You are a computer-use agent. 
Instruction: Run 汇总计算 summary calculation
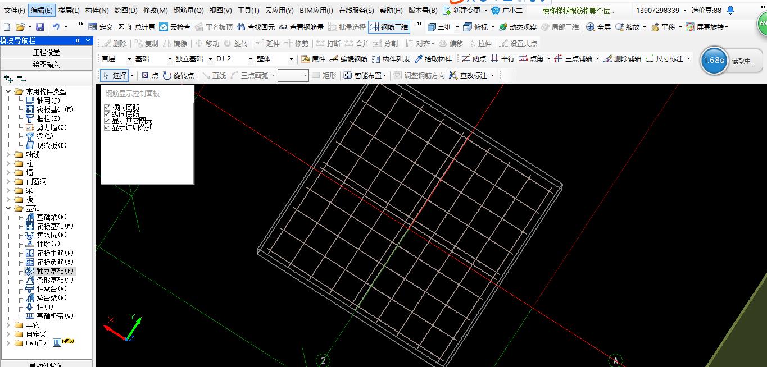[136, 27]
